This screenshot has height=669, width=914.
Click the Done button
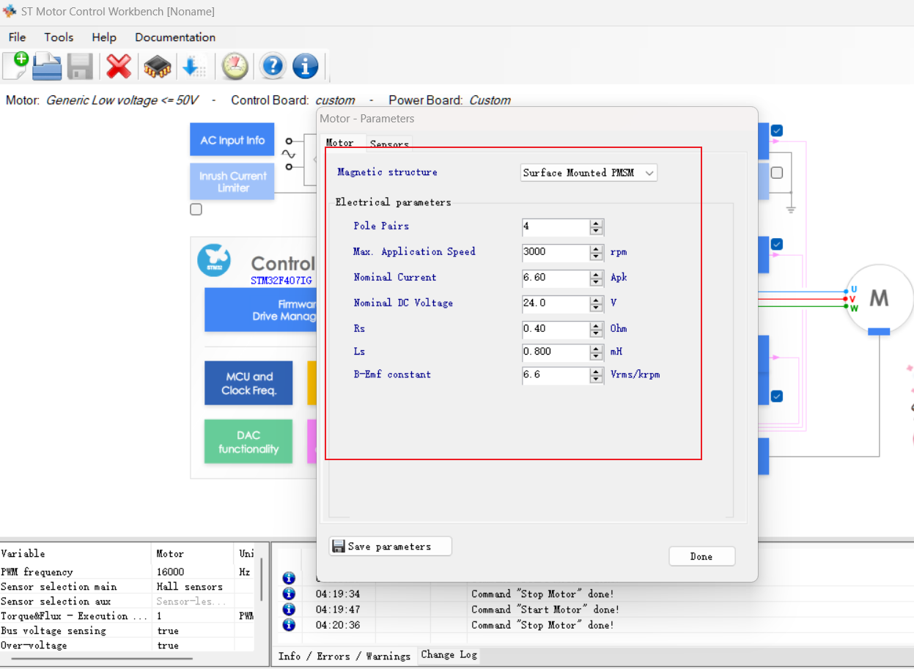click(701, 556)
